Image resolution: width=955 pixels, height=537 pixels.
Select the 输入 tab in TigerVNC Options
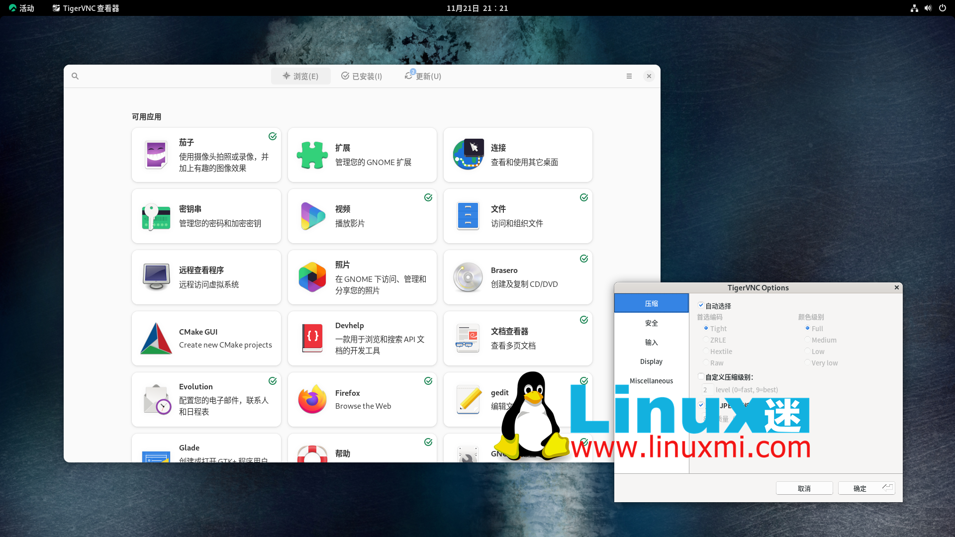point(651,342)
